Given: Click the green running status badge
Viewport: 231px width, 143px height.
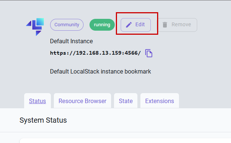Looking at the screenshot, I should pos(102,25).
